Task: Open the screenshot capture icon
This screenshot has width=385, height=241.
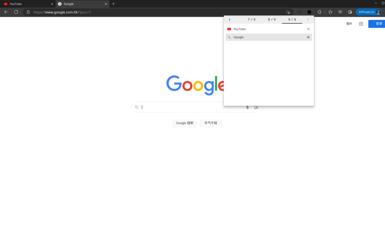Action: pos(350,12)
